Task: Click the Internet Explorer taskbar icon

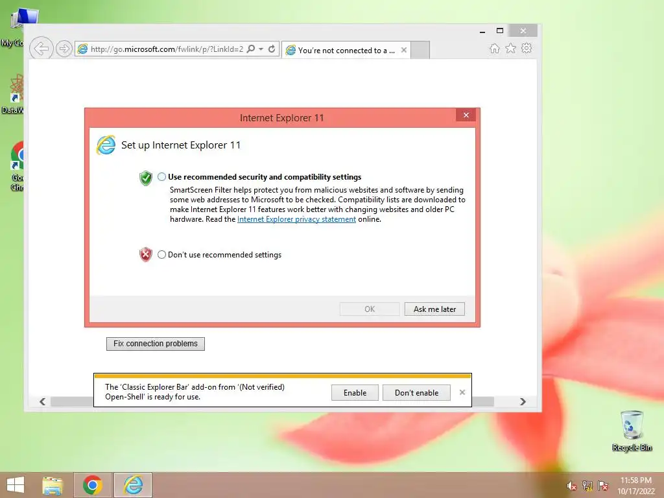Action: click(x=133, y=485)
